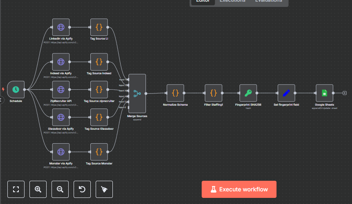The width and height of the screenshot is (352, 204).
Task: Select the Tag Source LI code node
Action: [x=99, y=27]
